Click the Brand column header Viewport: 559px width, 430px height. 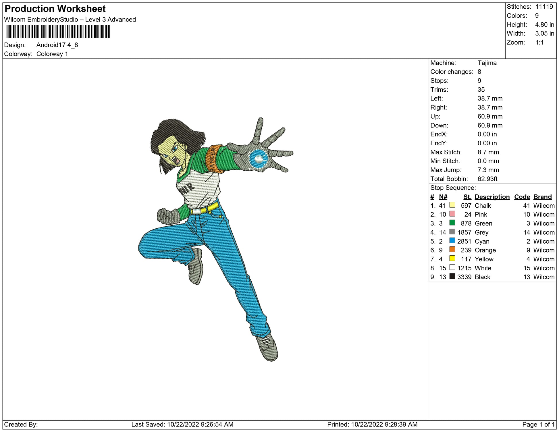tap(542, 197)
